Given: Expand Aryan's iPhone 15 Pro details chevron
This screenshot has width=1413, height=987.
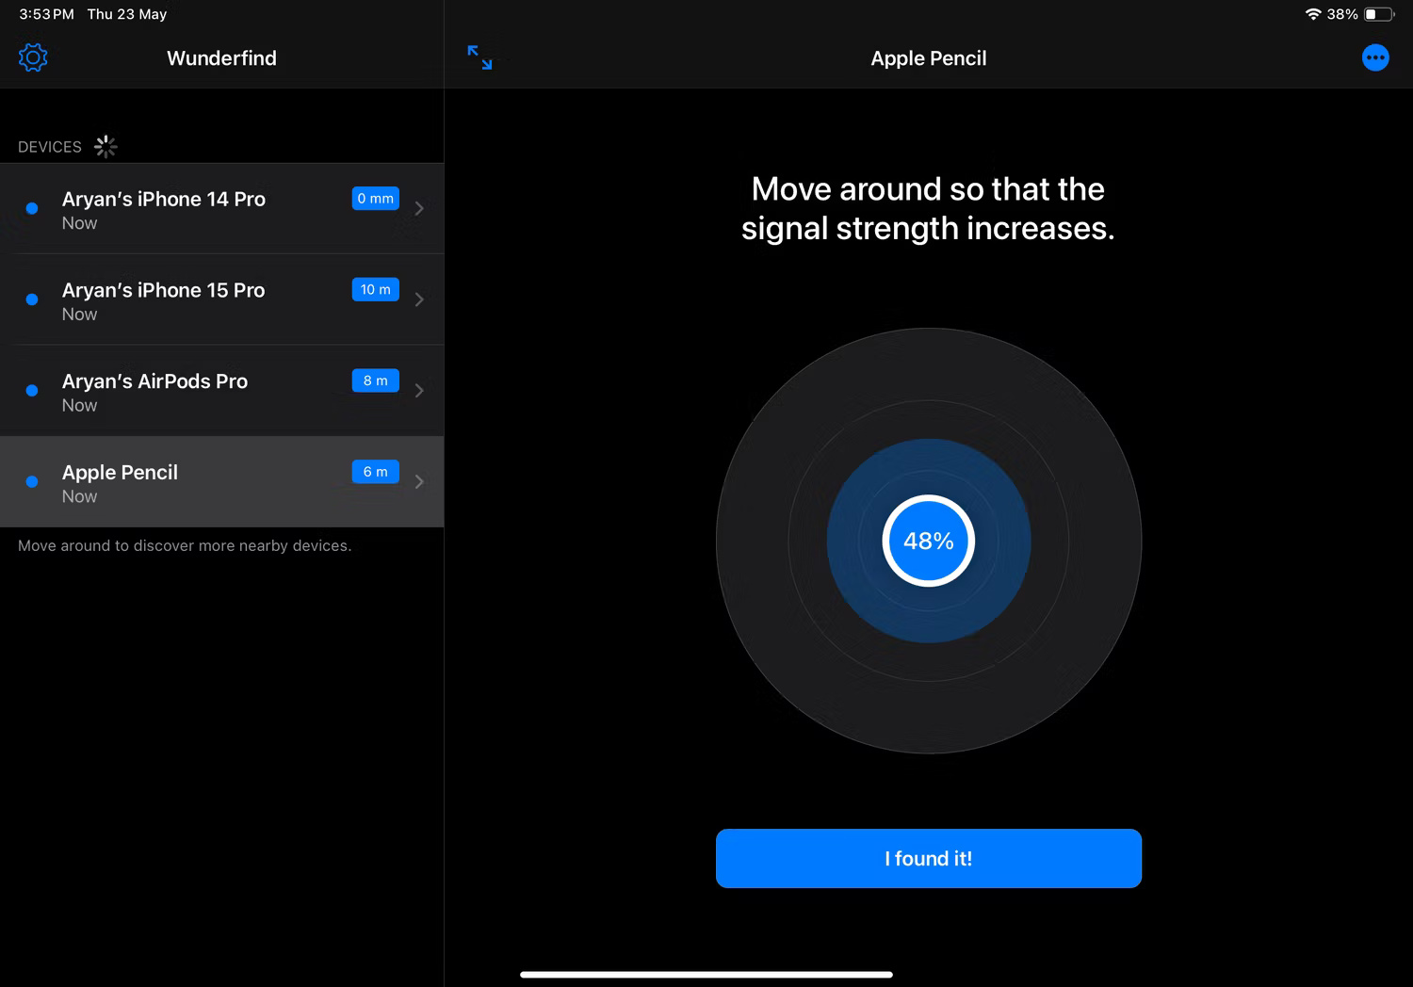Looking at the screenshot, I should (x=419, y=299).
